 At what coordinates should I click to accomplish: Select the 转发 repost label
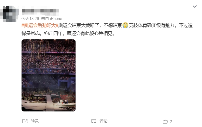click(x=35, y=121)
